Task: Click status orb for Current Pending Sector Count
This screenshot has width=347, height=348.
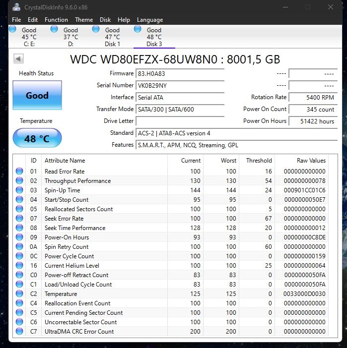Action: point(19,312)
